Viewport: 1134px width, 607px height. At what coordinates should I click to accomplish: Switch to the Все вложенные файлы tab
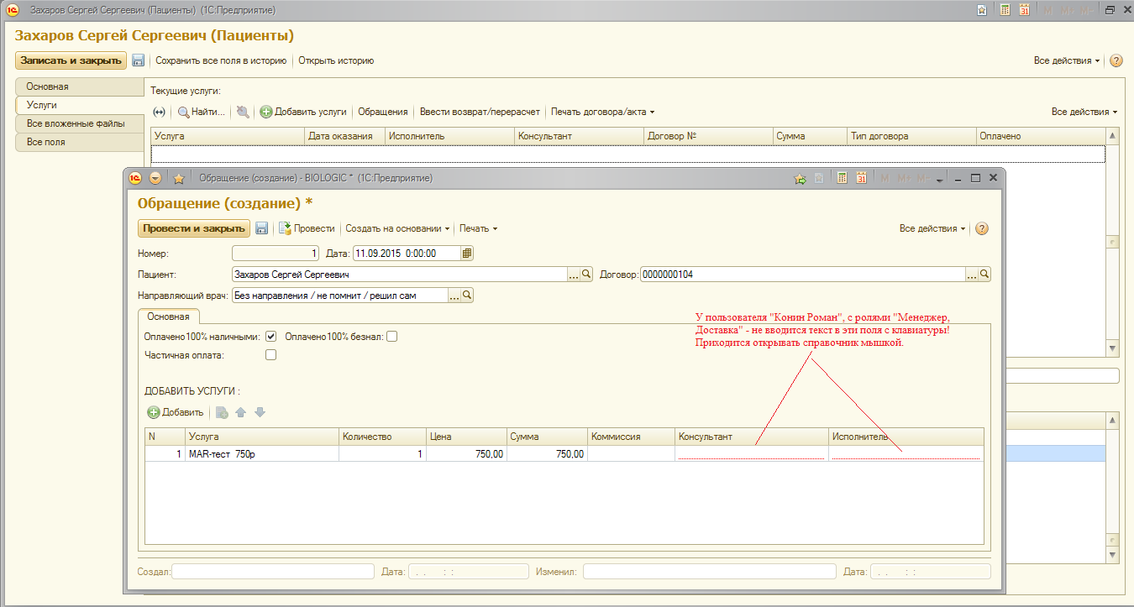[76, 123]
